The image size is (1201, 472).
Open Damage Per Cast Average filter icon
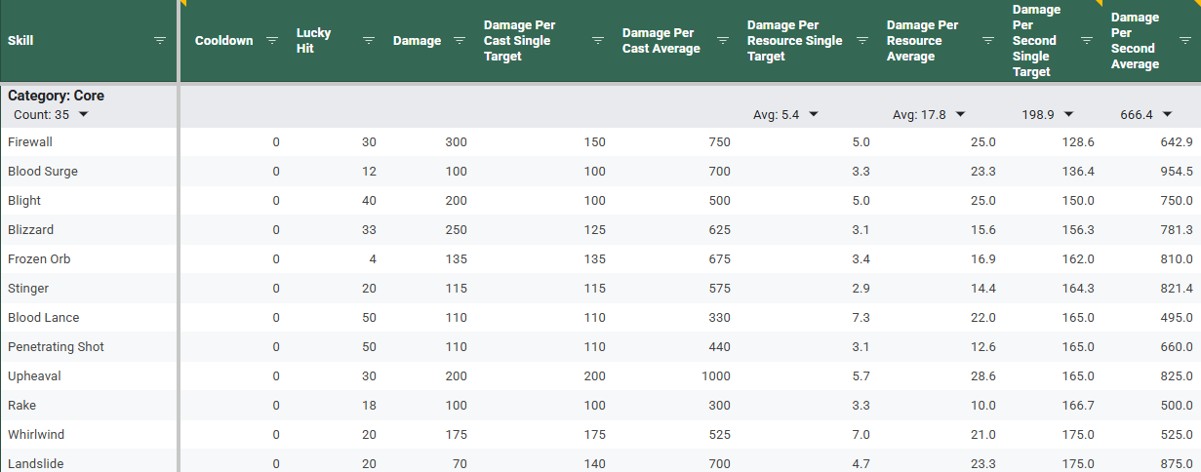[723, 41]
